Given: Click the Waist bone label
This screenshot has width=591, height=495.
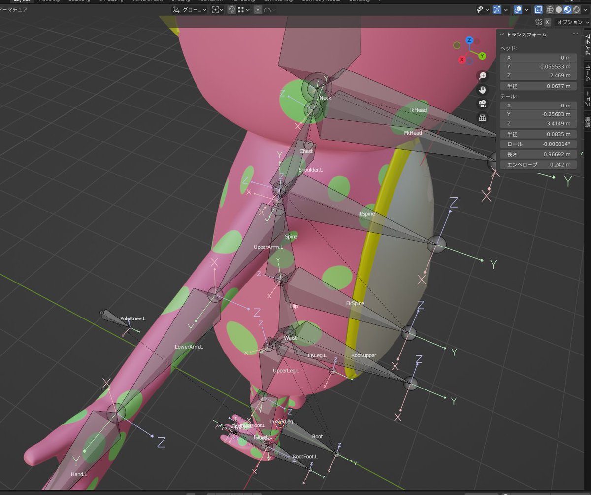Looking at the screenshot, I should pos(291,338).
